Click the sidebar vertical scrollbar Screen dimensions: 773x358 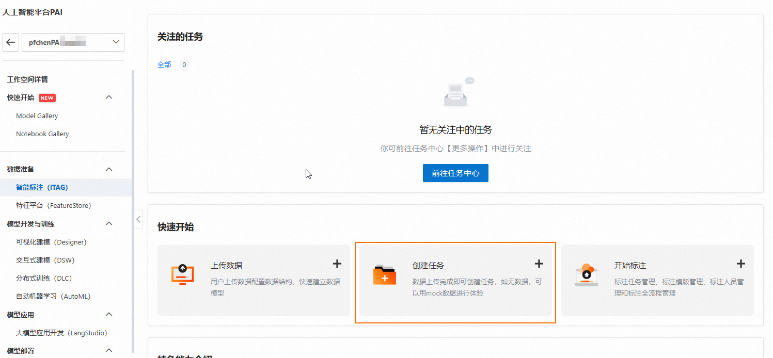click(133, 211)
